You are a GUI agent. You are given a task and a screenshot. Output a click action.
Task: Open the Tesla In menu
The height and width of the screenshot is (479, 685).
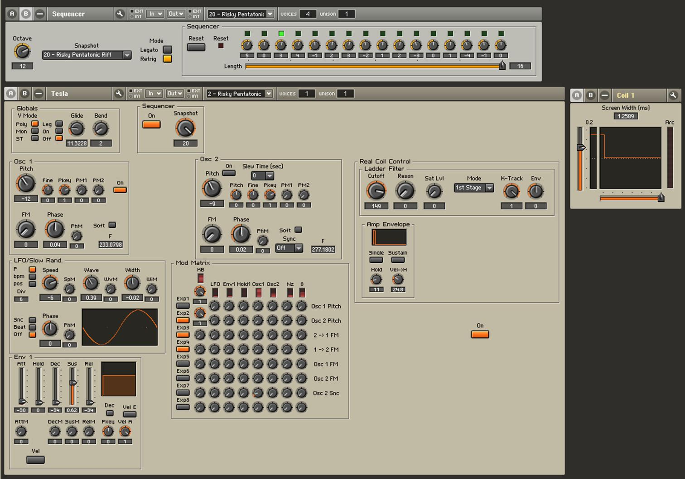point(154,94)
